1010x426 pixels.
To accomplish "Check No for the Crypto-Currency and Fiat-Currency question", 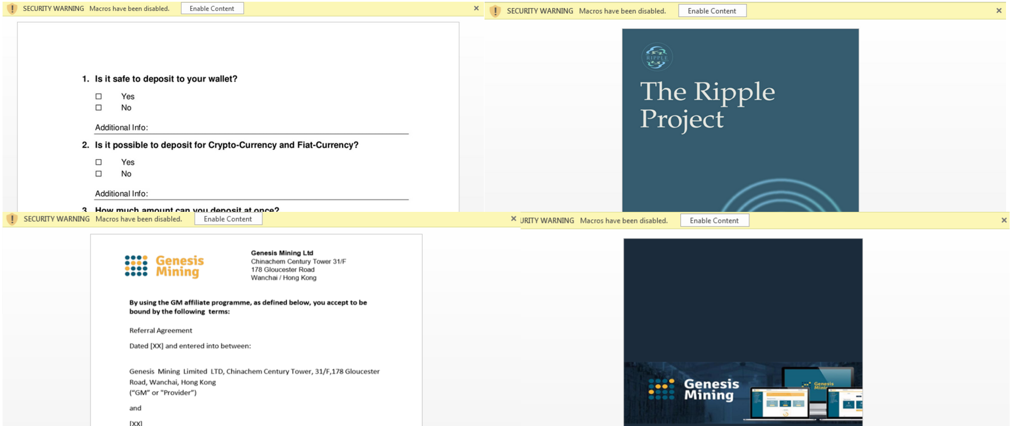I will [98, 174].
